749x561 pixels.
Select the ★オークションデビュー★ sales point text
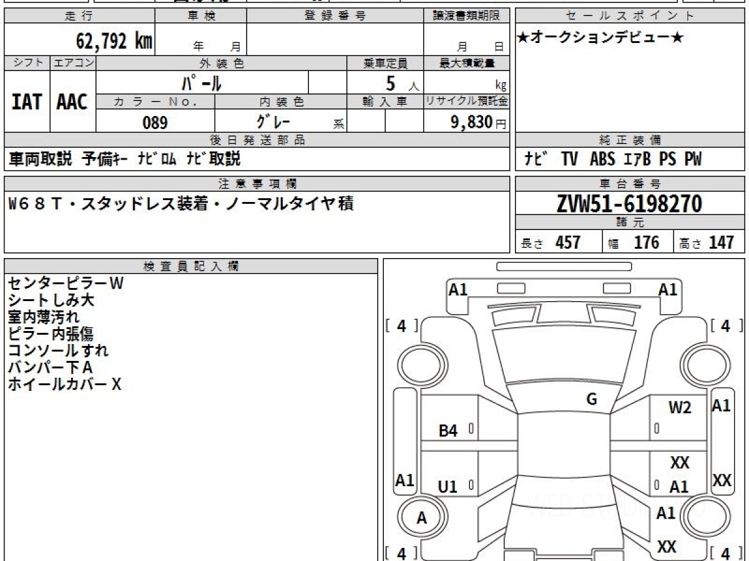pyautogui.click(x=600, y=38)
